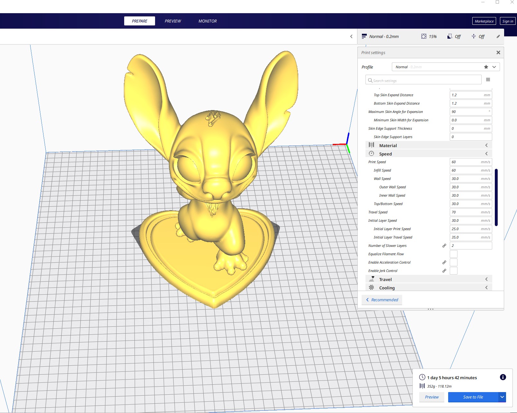Screen dimensions: 517x413
Task: Open the Profile dropdown arrow
Action: point(494,67)
